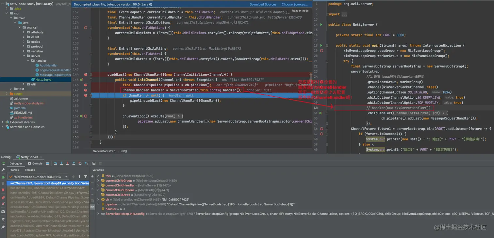
Task: Resume program execution in debugger
Action: [x=3, y=177]
